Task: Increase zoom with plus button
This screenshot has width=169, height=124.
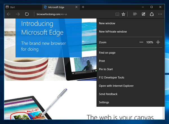Action: 158,42
